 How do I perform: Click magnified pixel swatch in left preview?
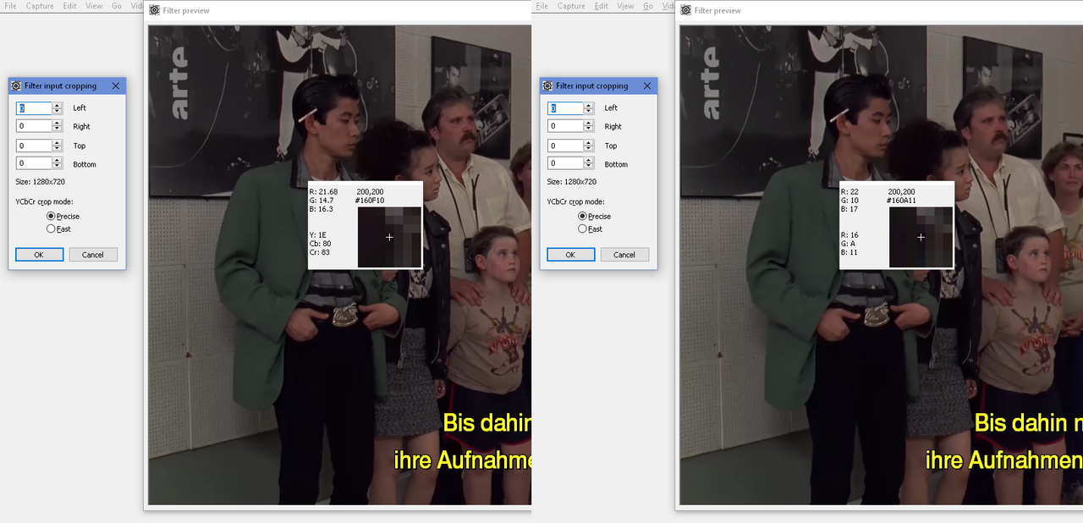click(x=389, y=237)
